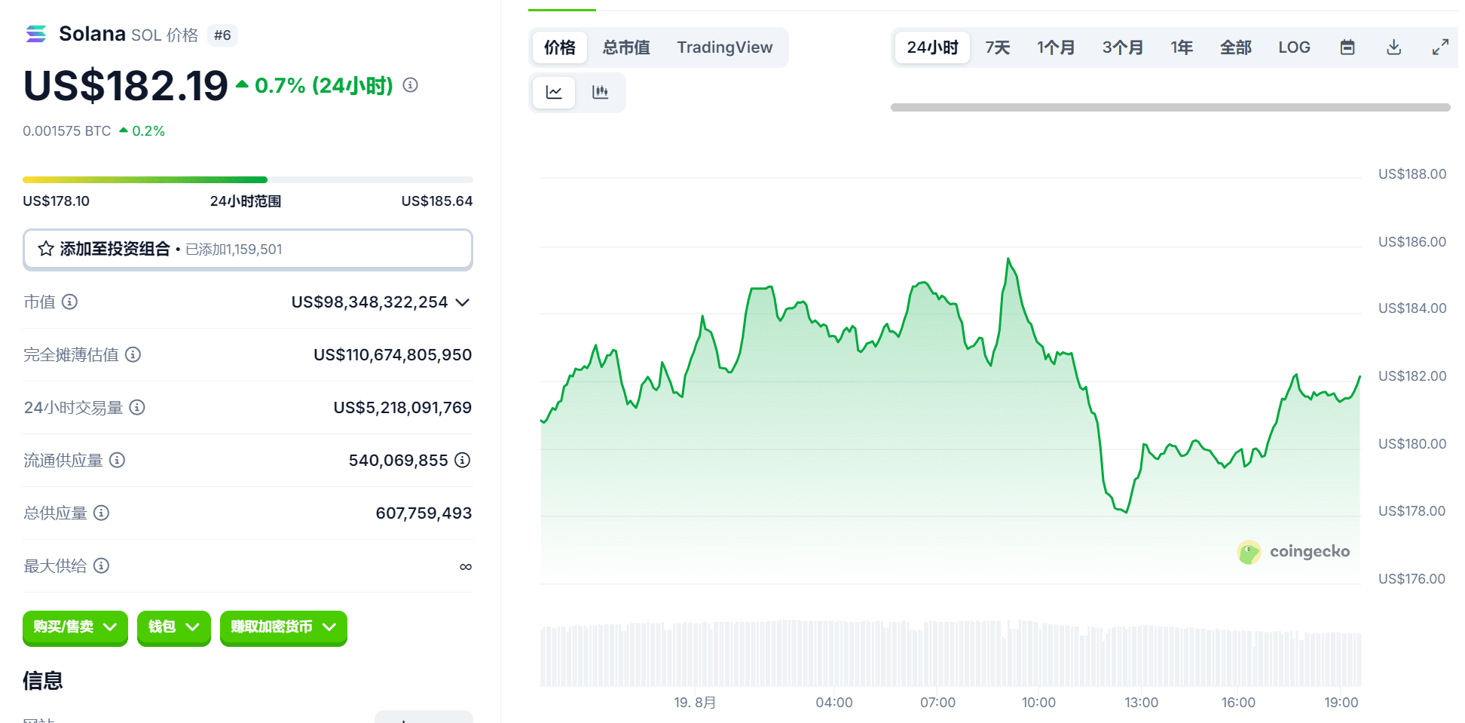Download chart data icon
The width and height of the screenshot is (1465, 723).
point(1394,47)
